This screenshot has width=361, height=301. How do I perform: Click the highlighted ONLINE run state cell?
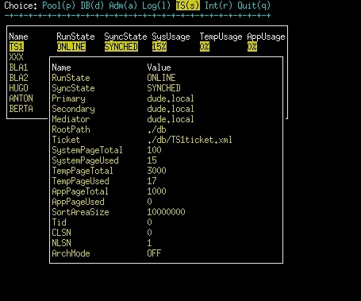71,47
